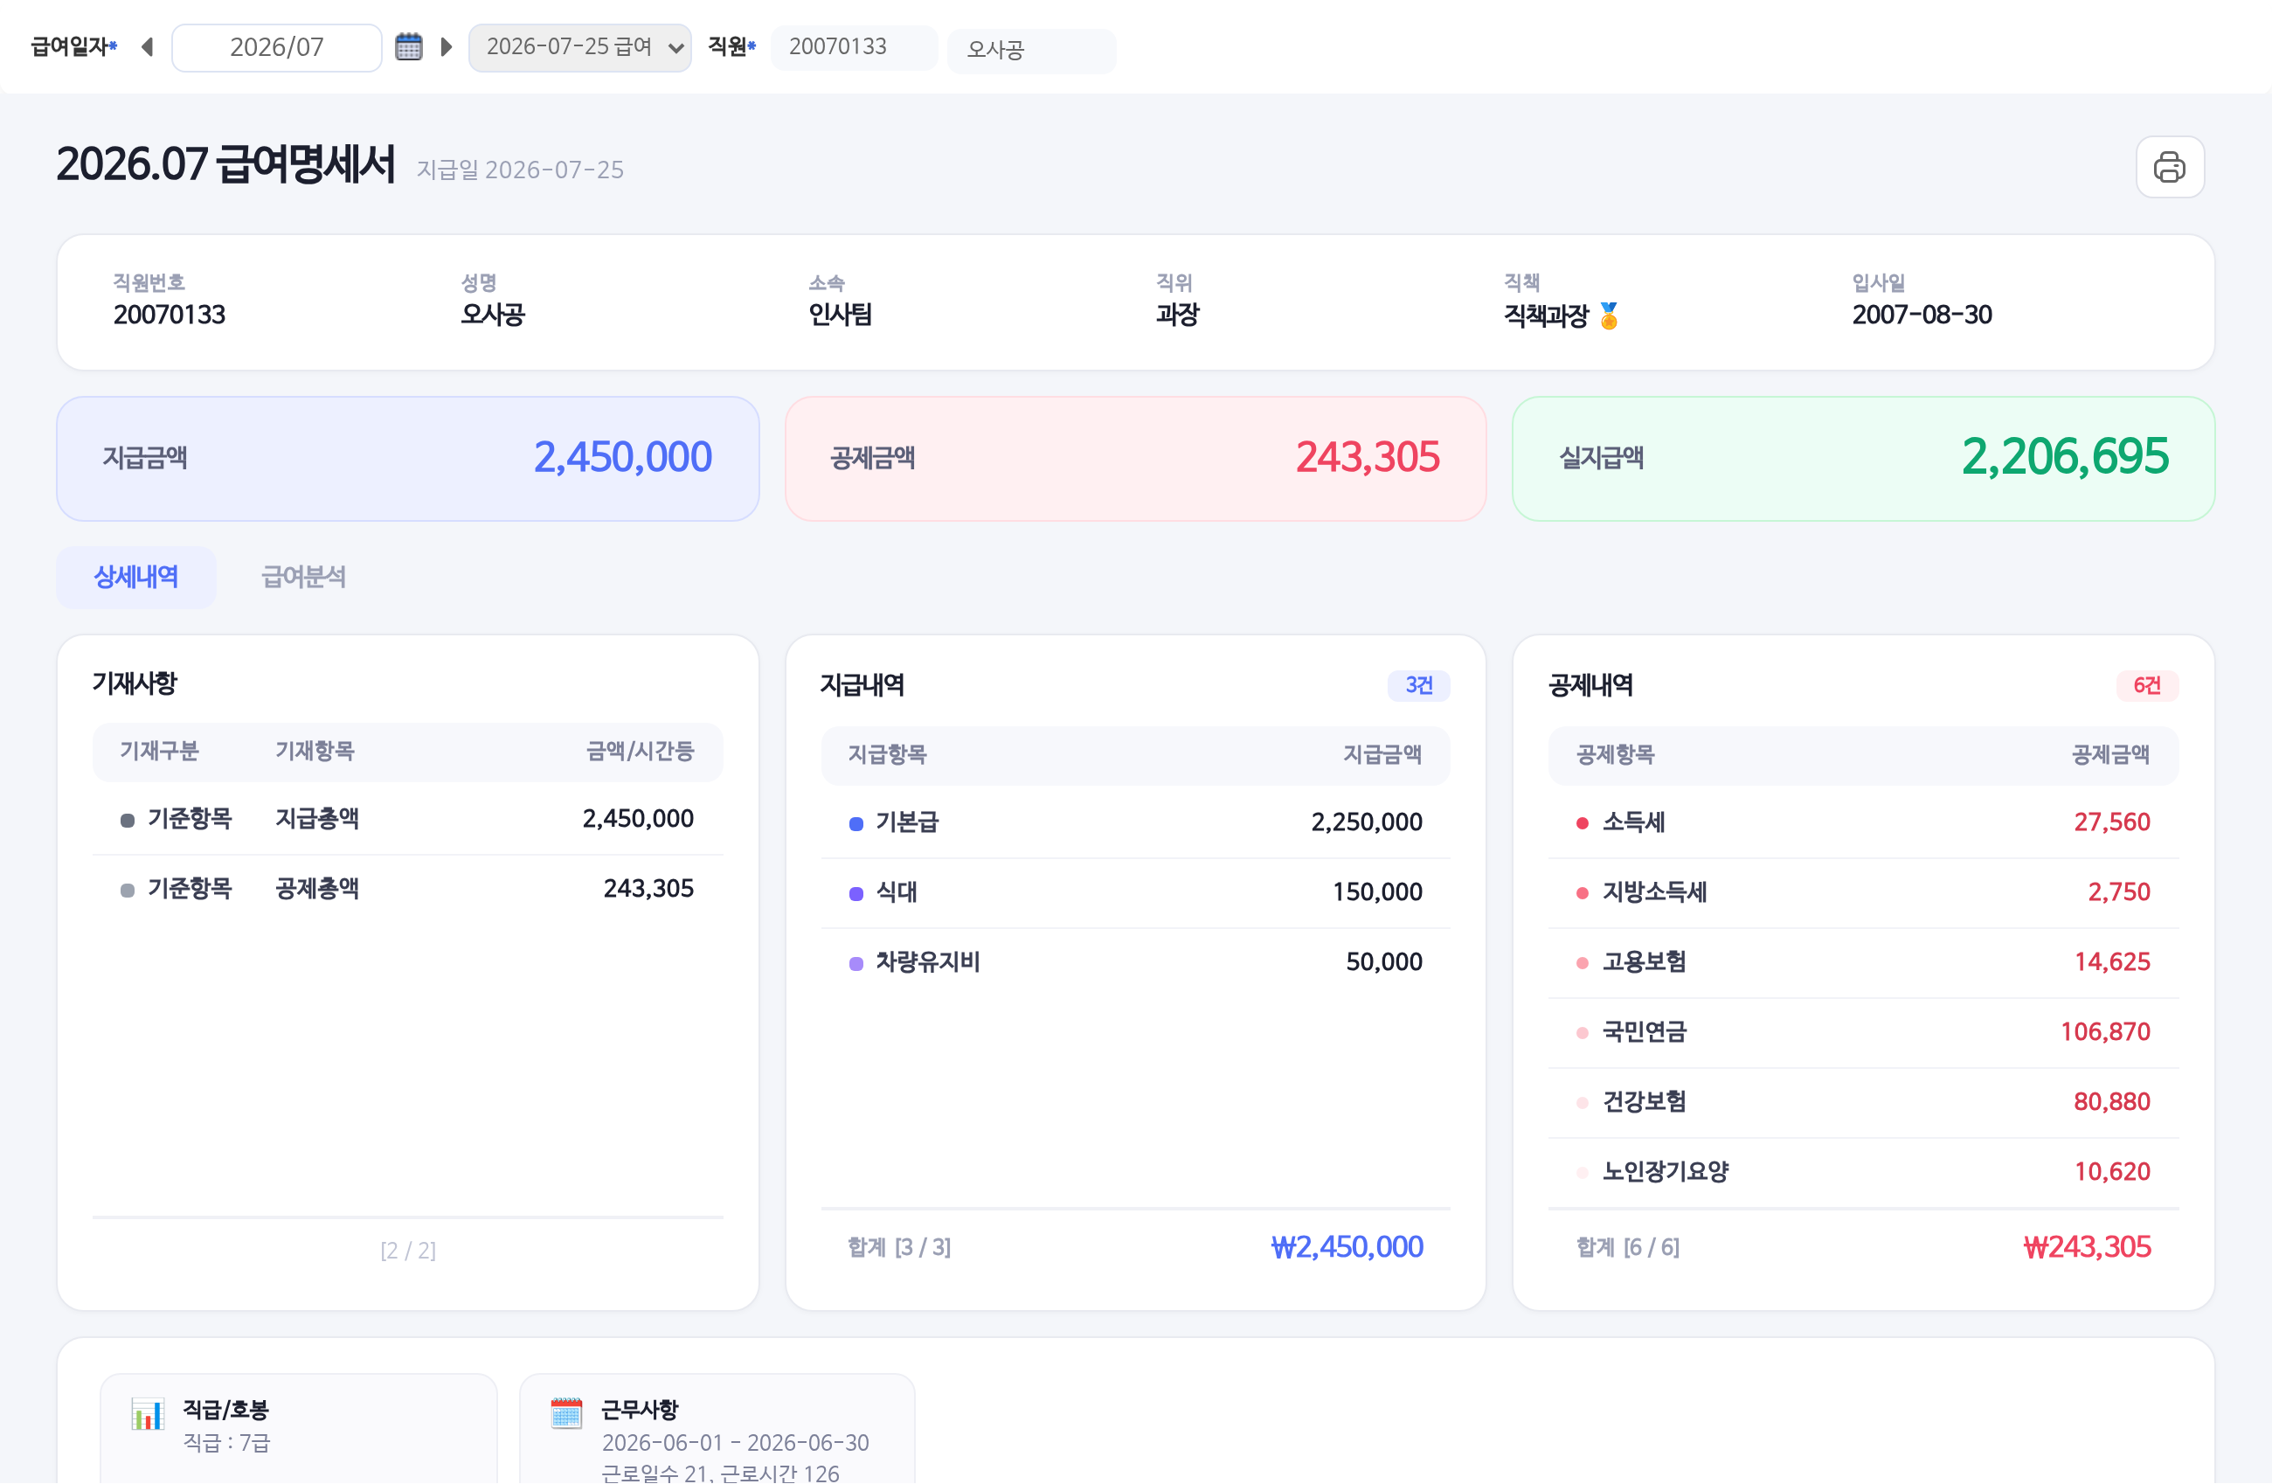The height and width of the screenshot is (1484, 2272).
Task: Click the 소속 value 인사팀
Action: [840, 314]
